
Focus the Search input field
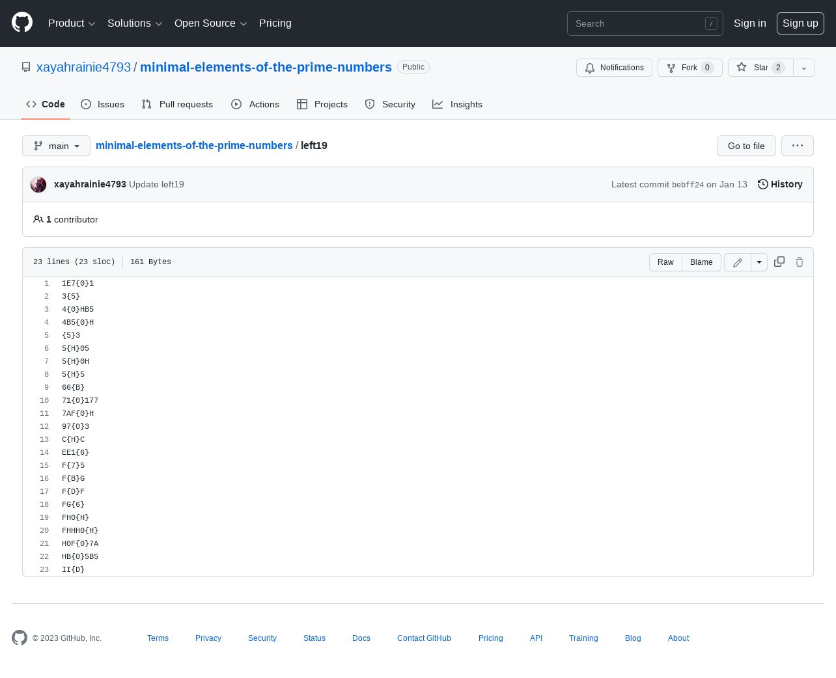pyautogui.click(x=645, y=23)
